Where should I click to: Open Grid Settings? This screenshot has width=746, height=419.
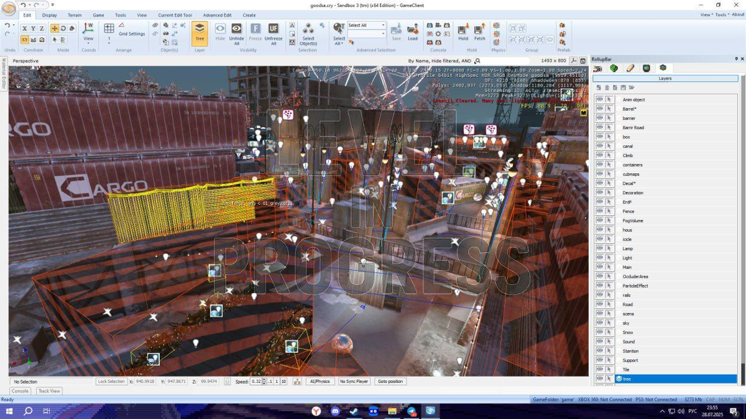(132, 34)
